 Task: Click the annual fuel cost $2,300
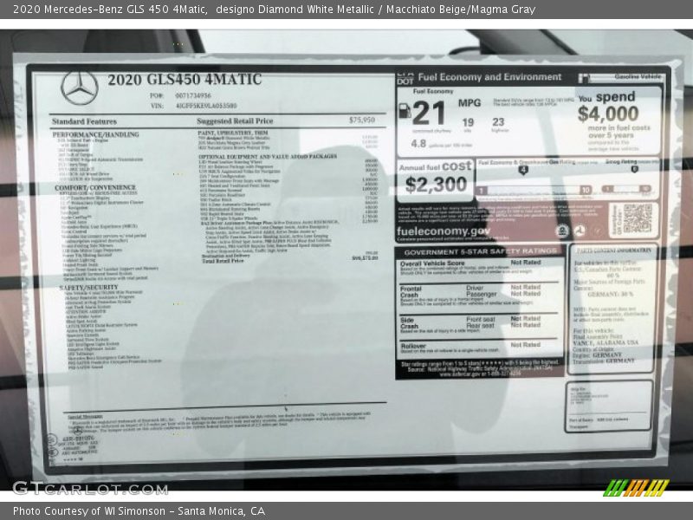pyautogui.click(x=436, y=185)
